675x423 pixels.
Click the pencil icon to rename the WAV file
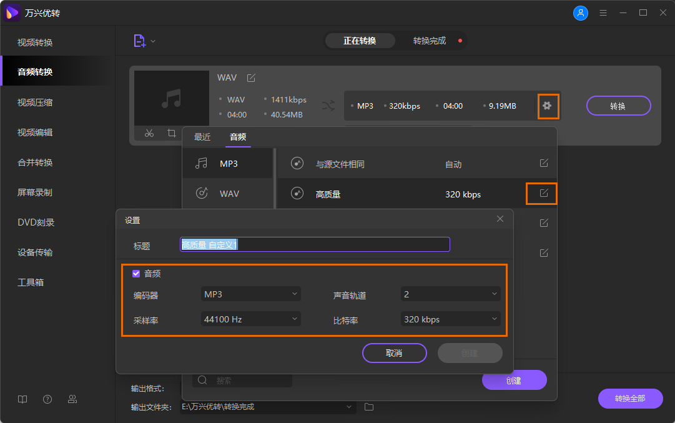point(251,77)
